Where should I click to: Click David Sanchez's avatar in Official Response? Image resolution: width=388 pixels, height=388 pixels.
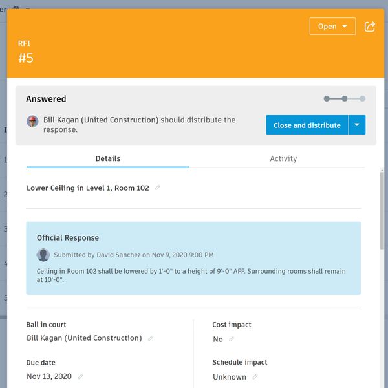43,255
